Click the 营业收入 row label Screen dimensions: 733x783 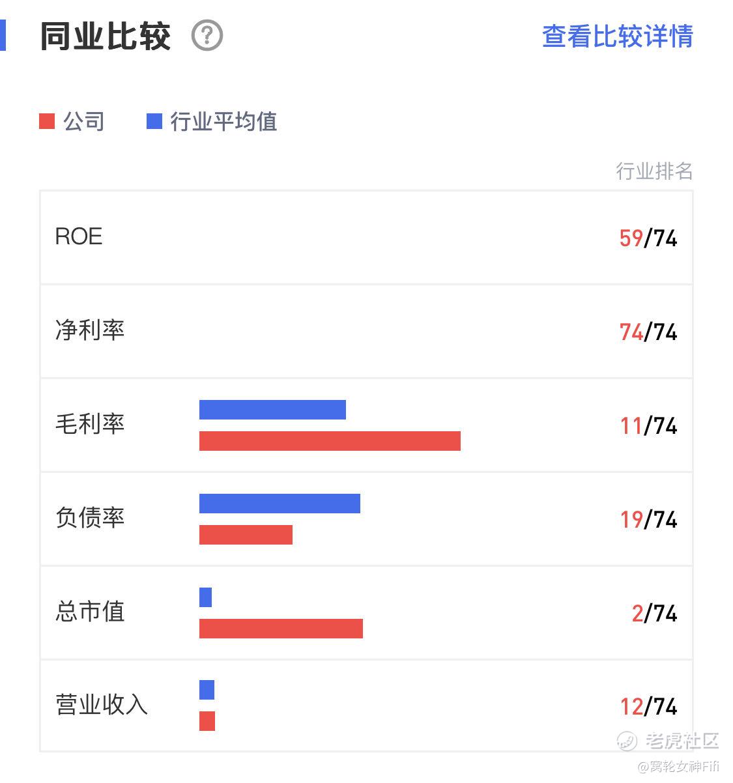[x=102, y=705]
